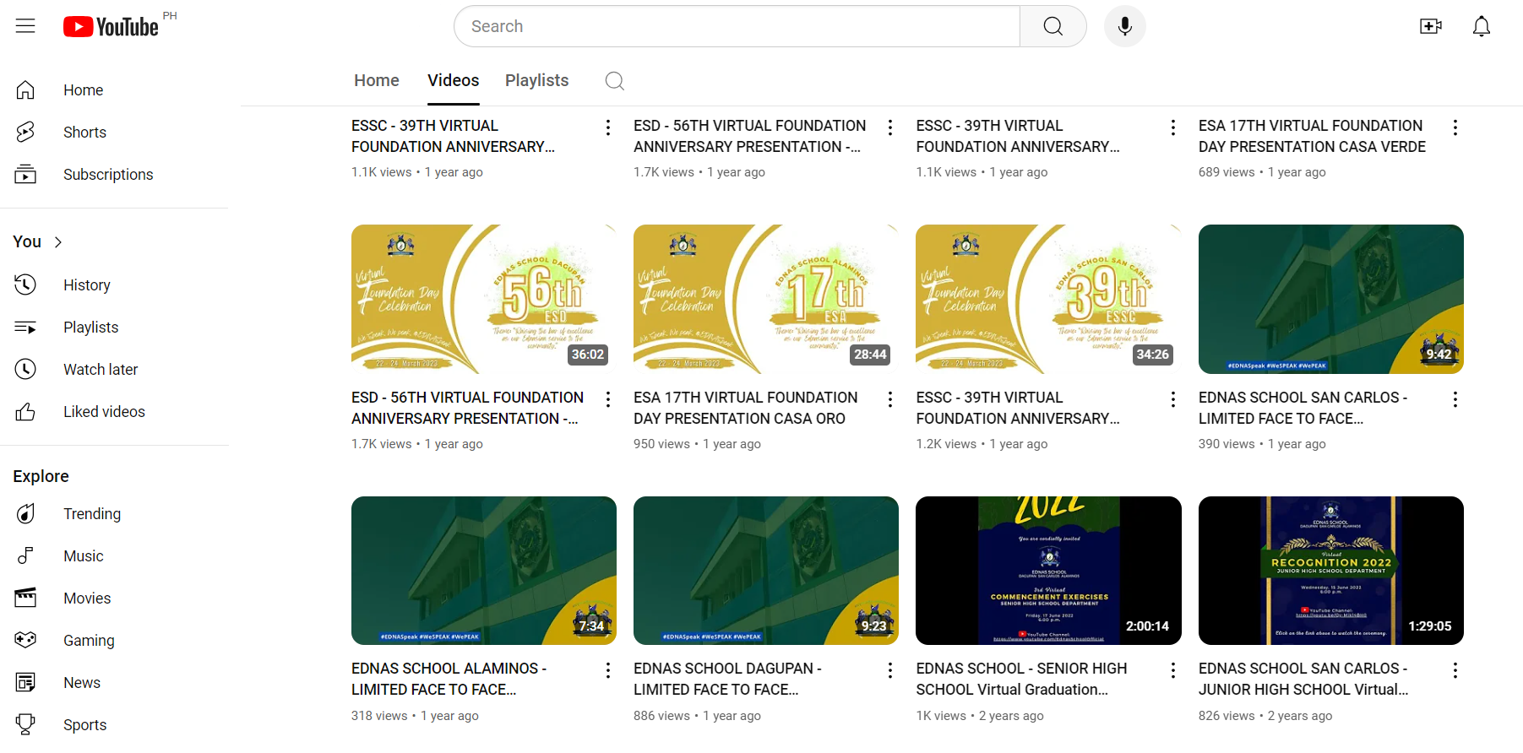
Task: Open options menu for San Carlos Junior High video
Action: pos(1455,670)
